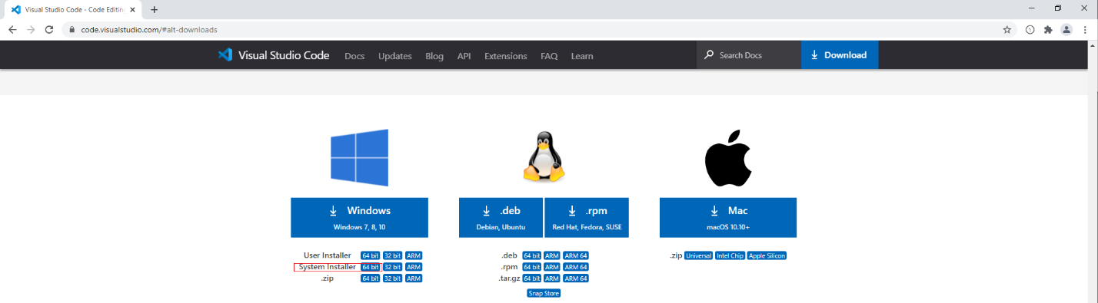1098x303 pixels.
Task: Click the Snap Store link
Action: (544, 293)
